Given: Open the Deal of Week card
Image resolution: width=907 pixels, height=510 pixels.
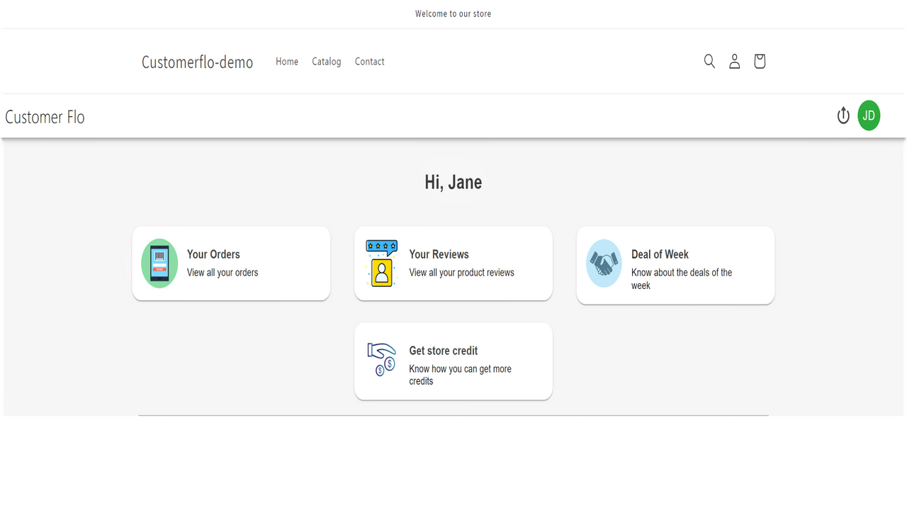Looking at the screenshot, I should 675,265.
